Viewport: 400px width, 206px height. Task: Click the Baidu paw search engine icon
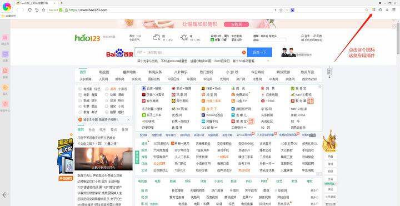click(x=292, y=10)
